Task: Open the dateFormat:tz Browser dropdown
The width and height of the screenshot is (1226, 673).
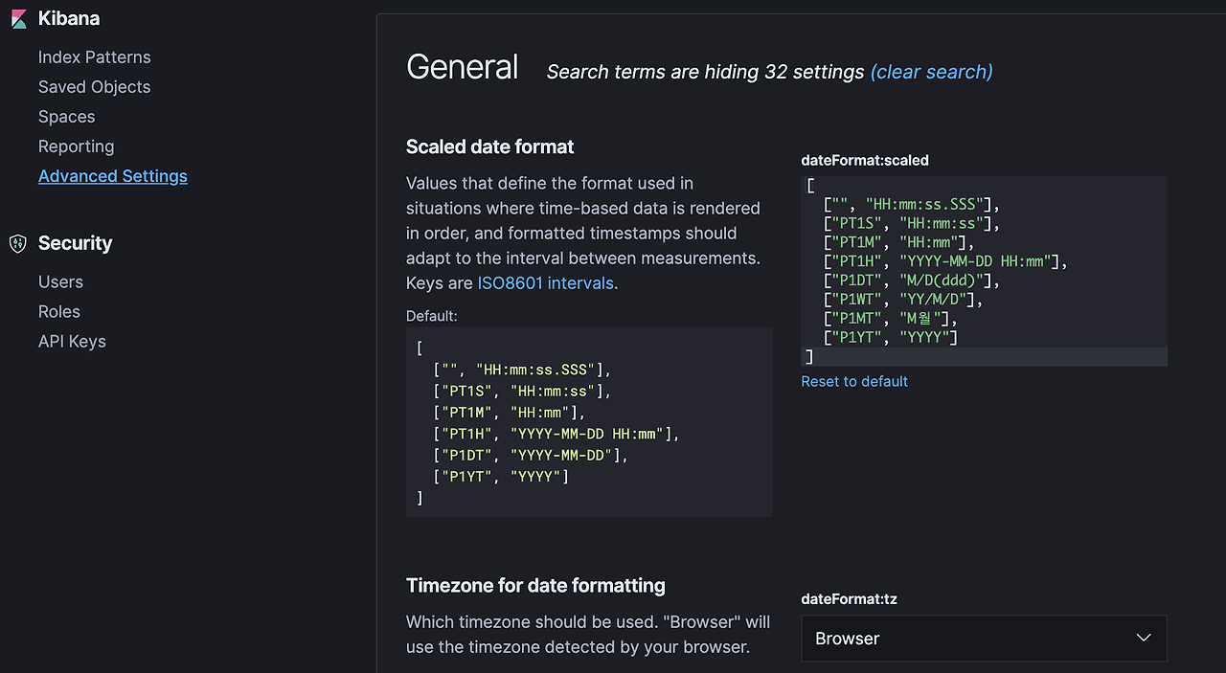Action: tap(984, 639)
